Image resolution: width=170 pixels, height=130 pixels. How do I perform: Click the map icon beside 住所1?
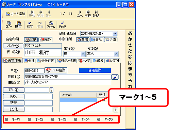(115, 77)
